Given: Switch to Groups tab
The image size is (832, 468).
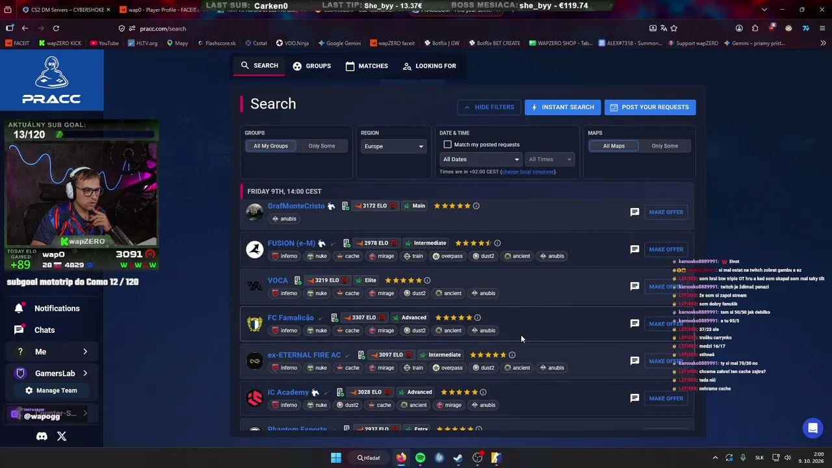Looking at the screenshot, I should (312, 66).
